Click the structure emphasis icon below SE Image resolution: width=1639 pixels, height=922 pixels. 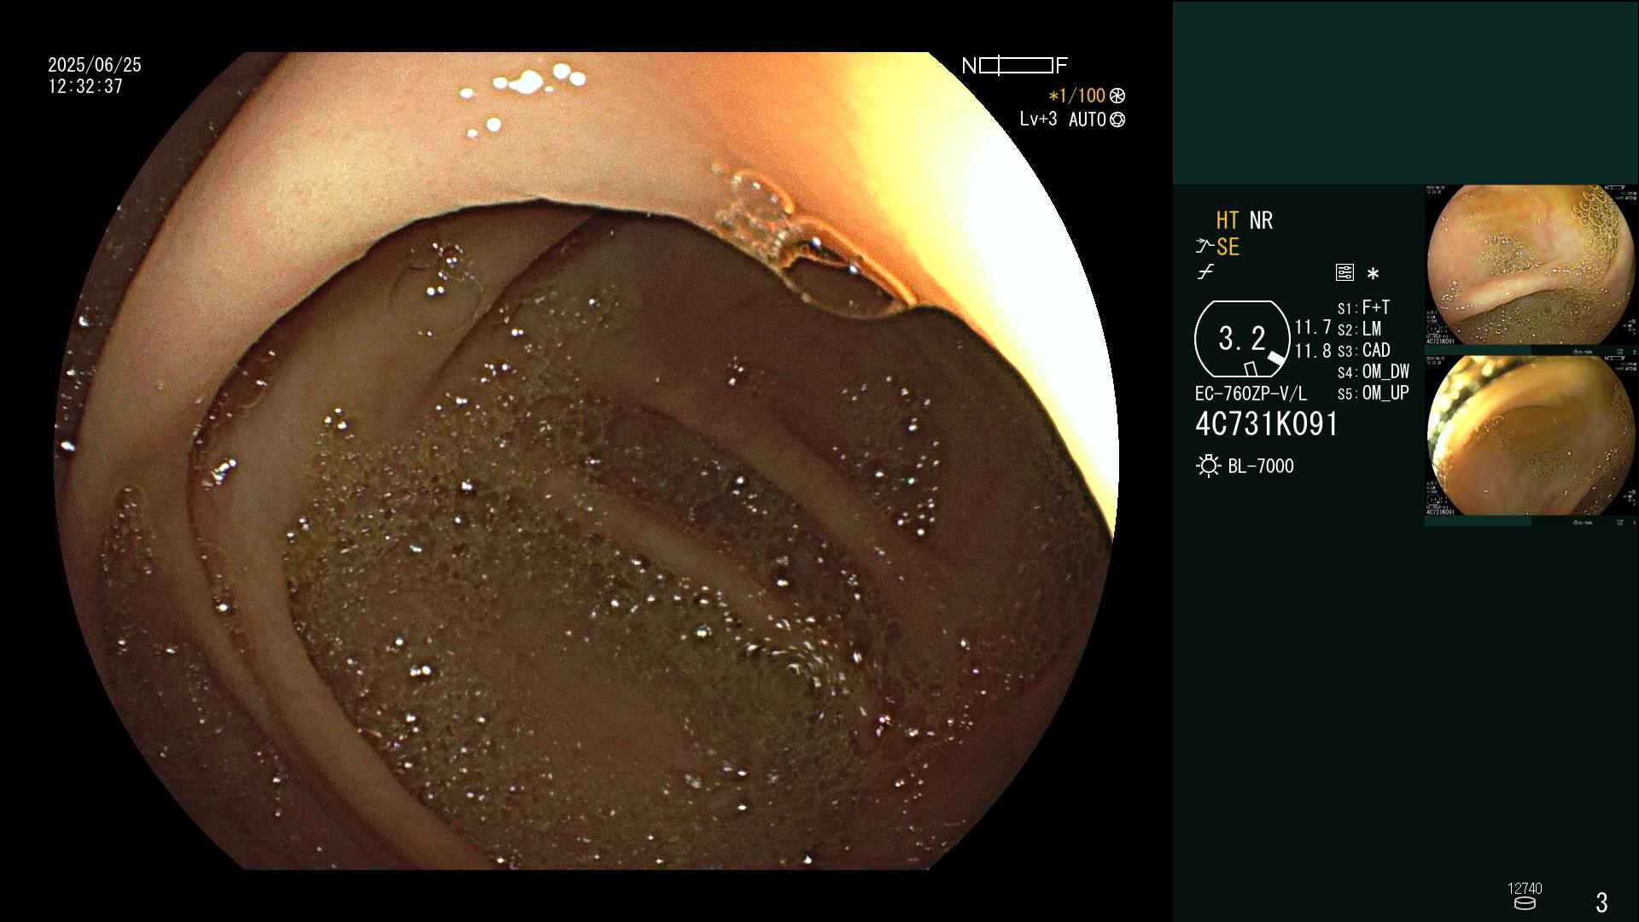pyautogui.click(x=1205, y=272)
